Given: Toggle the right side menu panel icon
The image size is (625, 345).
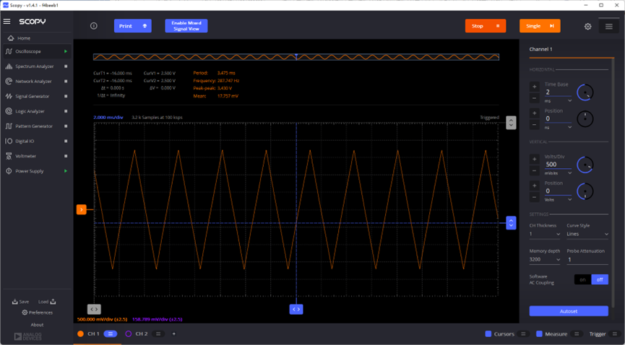Looking at the screenshot, I should click(x=608, y=26).
